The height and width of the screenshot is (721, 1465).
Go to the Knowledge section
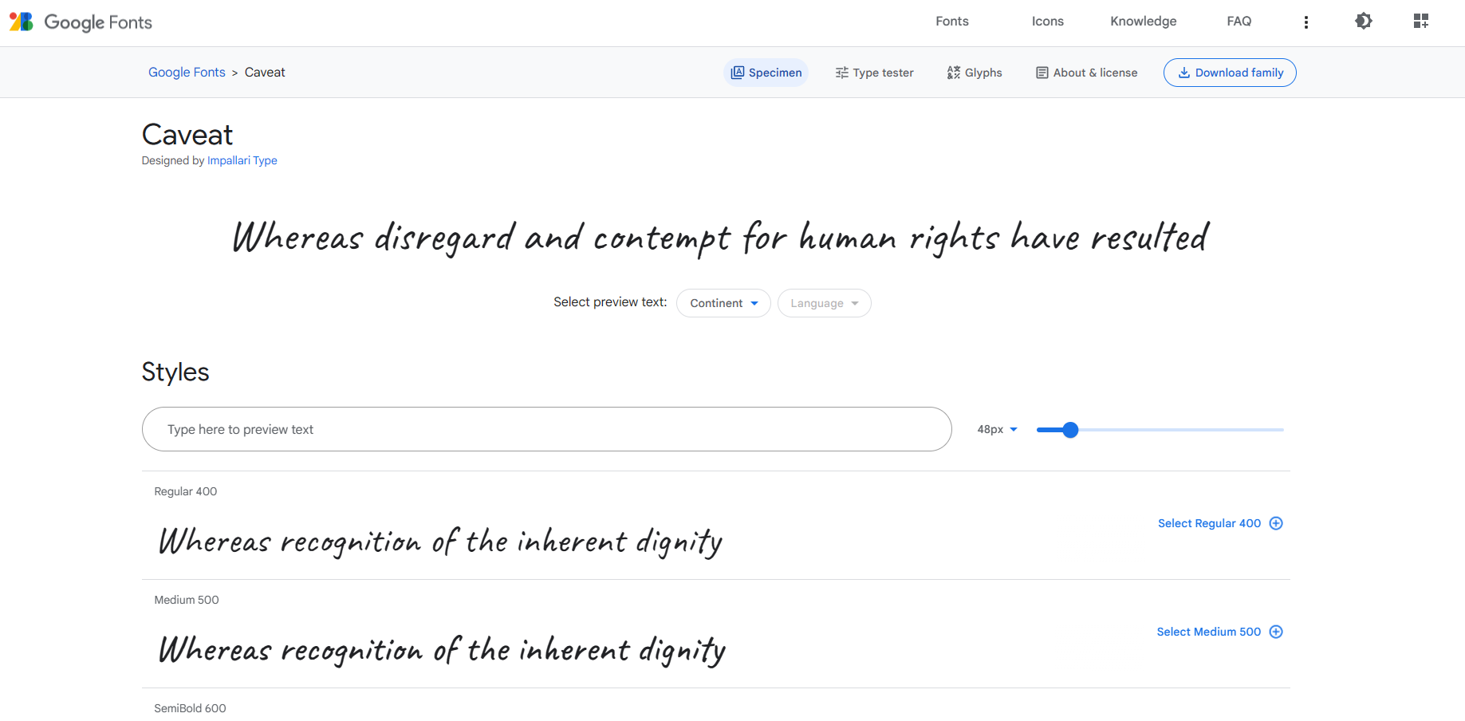1144,22
